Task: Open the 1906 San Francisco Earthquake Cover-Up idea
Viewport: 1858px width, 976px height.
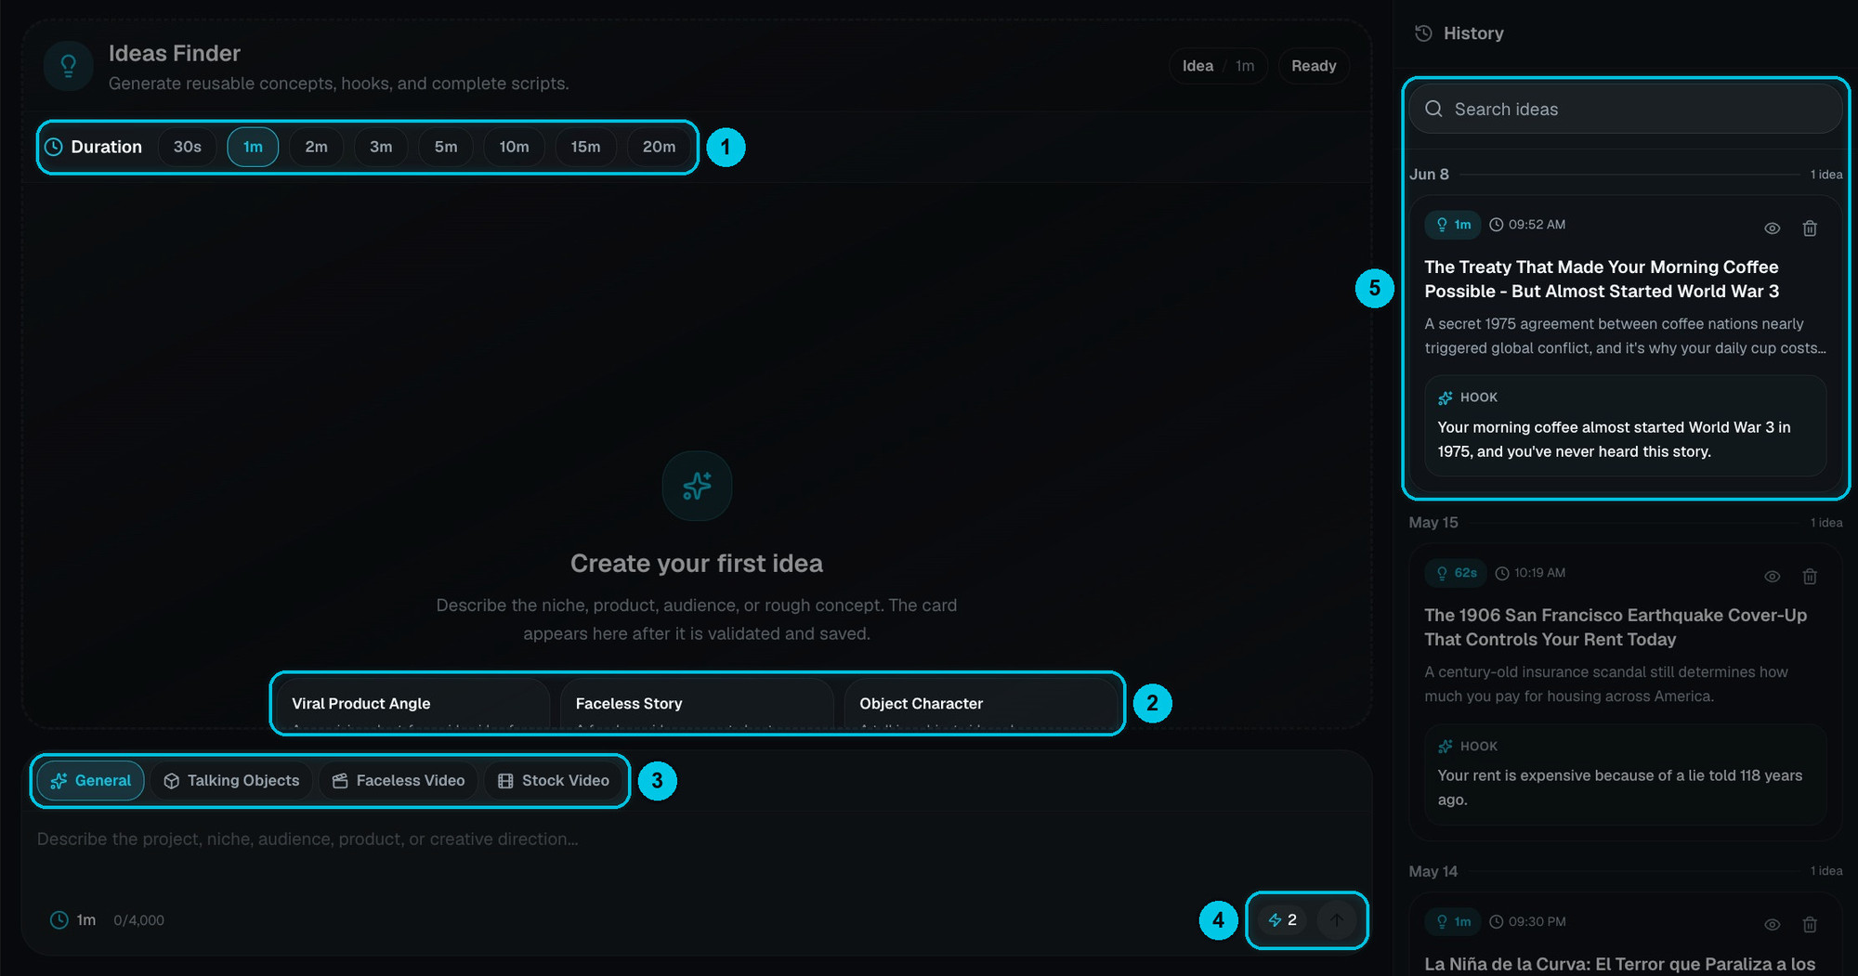Action: coord(1616,628)
